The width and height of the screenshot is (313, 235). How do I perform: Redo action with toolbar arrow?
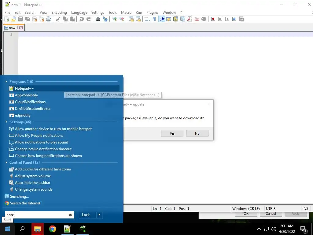click(x=89, y=19)
